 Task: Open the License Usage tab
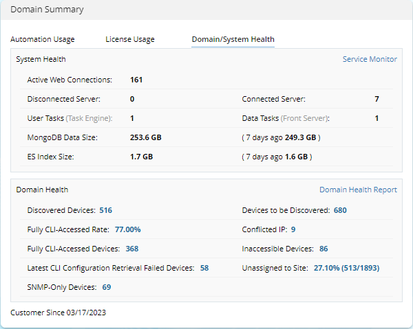130,40
